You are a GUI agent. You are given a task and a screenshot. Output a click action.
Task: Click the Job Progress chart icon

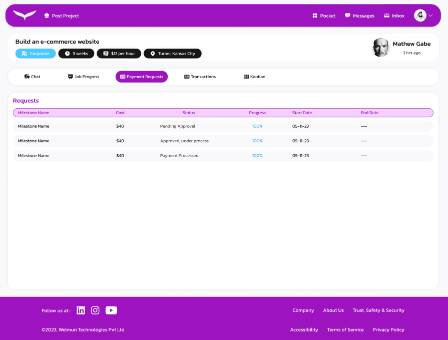click(x=70, y=77)
